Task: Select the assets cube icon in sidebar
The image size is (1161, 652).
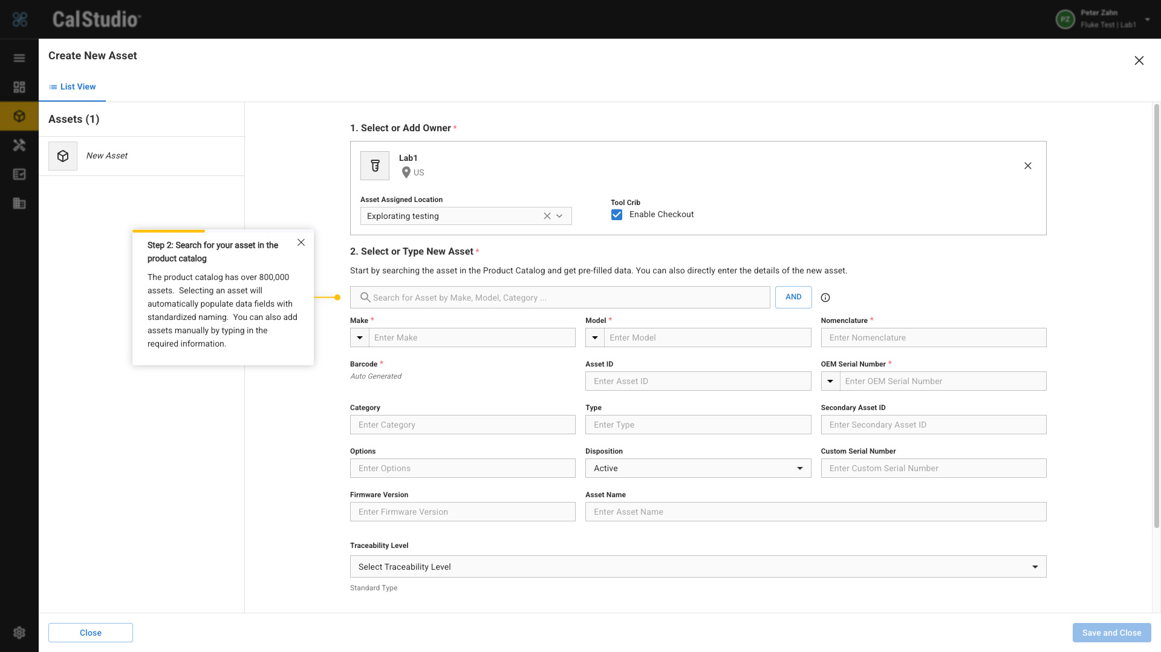Action: 19,116
